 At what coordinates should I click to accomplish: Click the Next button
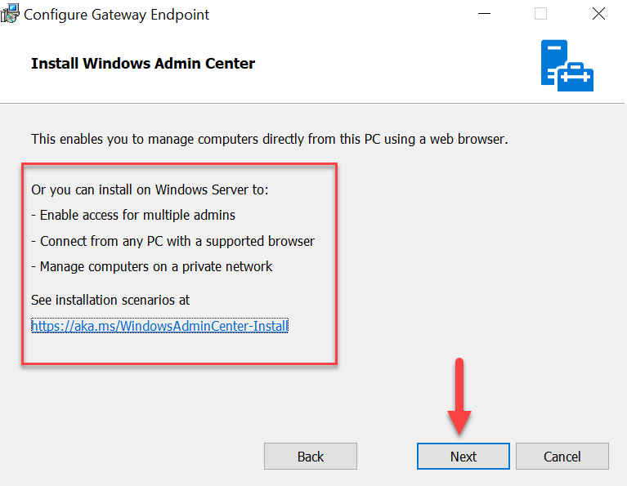(463, 456)
